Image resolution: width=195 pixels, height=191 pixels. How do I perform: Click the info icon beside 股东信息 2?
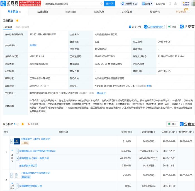pos(18,124)
